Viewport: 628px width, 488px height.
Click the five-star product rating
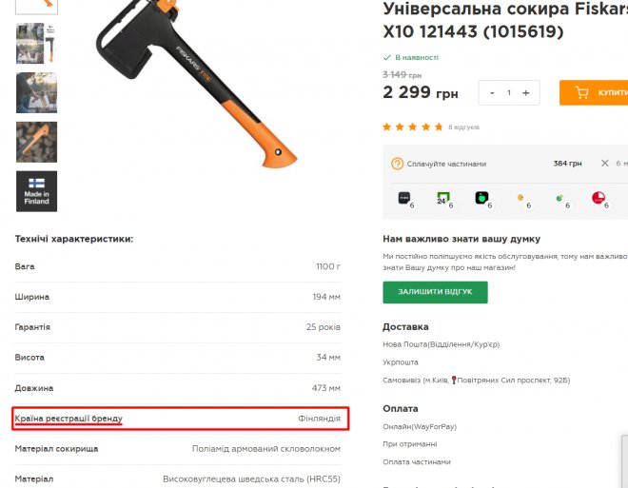coord(412,127)
